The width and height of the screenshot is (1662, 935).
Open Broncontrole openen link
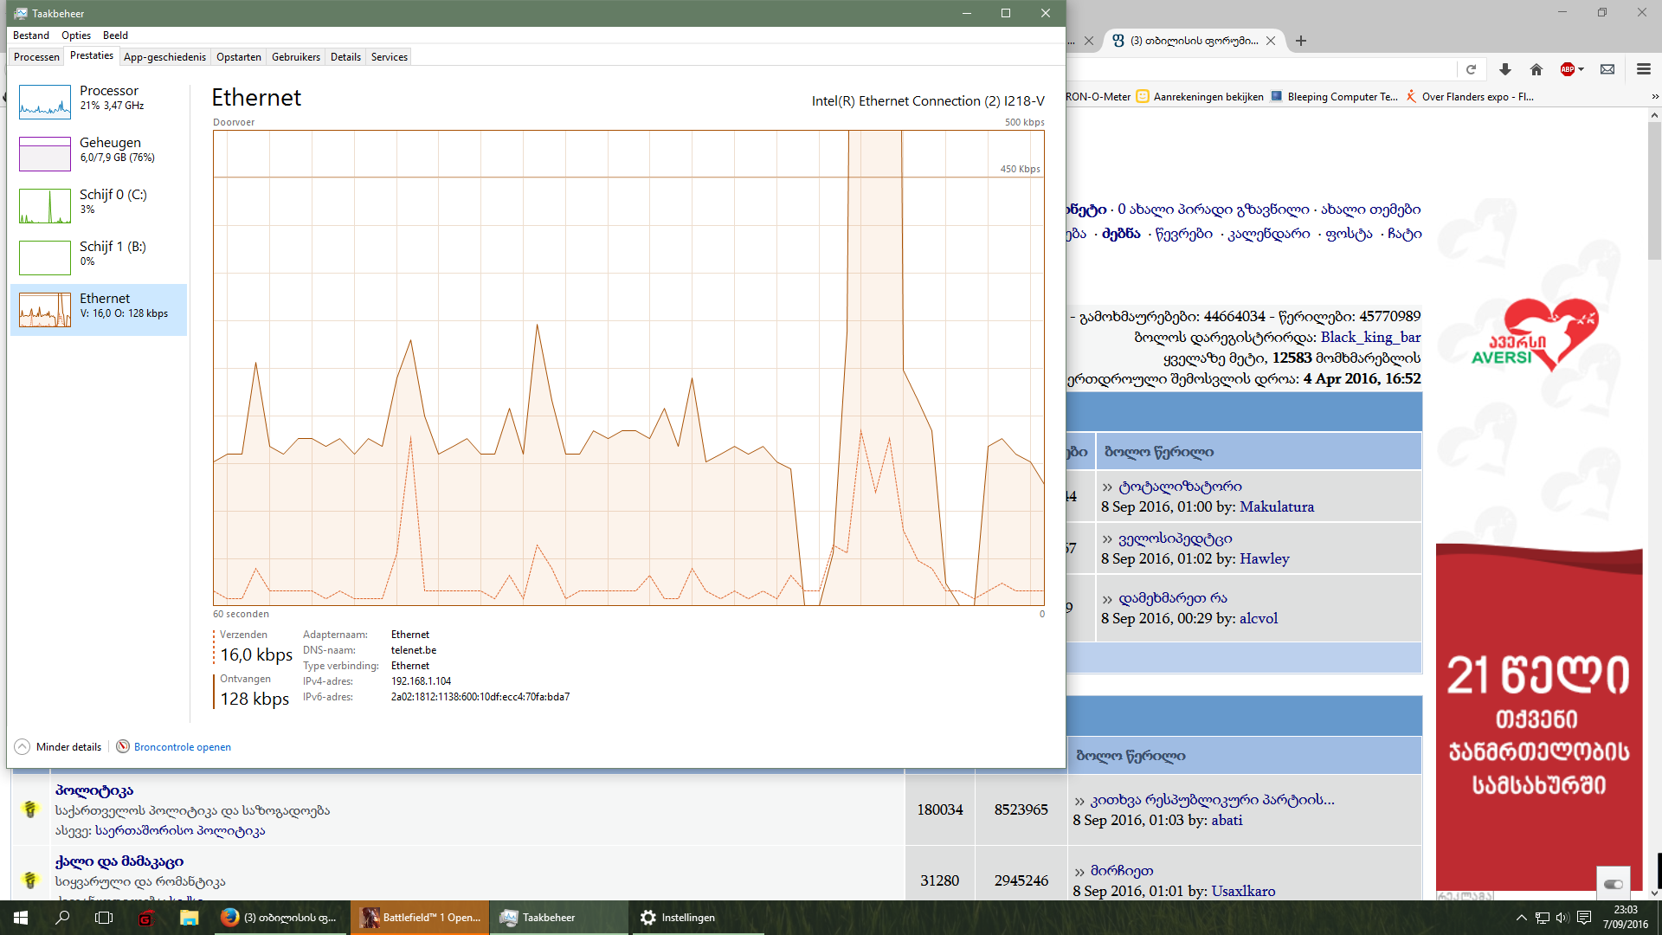(182, 747)
